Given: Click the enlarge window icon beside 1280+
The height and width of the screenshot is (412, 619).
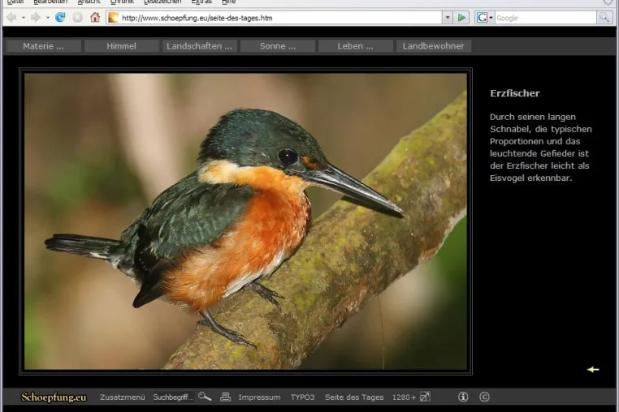Looking at the screenshot, I should (x=425, y=397).
